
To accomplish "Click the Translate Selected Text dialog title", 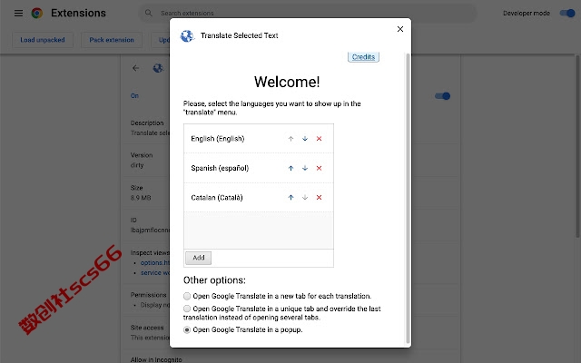I will pos(240,35).
